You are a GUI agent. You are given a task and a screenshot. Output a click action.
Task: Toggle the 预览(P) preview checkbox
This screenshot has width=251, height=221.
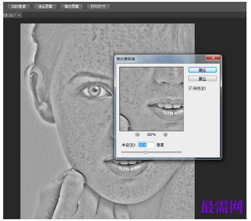pyautogui.click(x=190, y=88)
